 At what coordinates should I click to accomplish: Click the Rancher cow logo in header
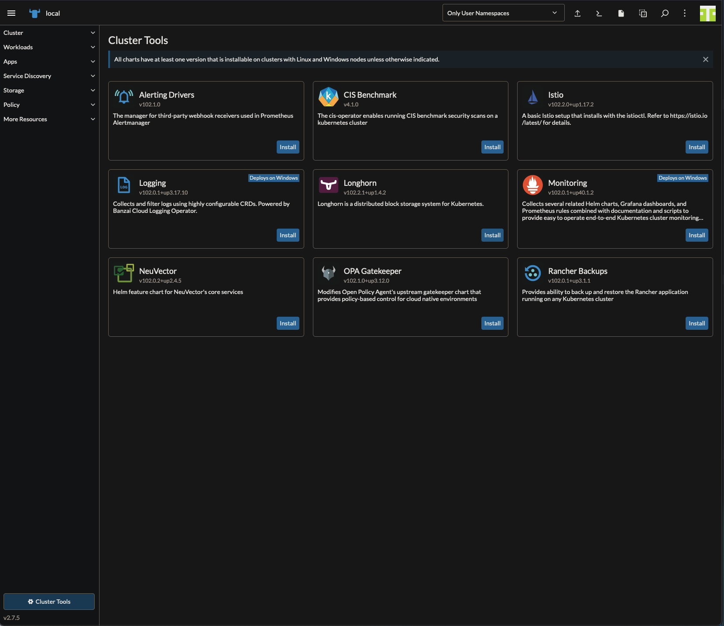[34, 13]
